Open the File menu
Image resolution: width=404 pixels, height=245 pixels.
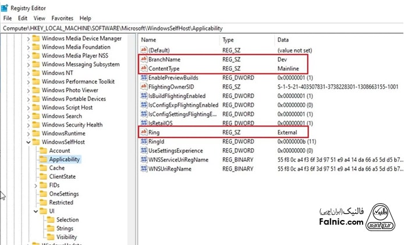pos(8,19)
